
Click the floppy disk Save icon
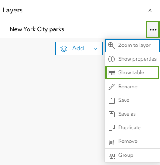pos(112,101)
